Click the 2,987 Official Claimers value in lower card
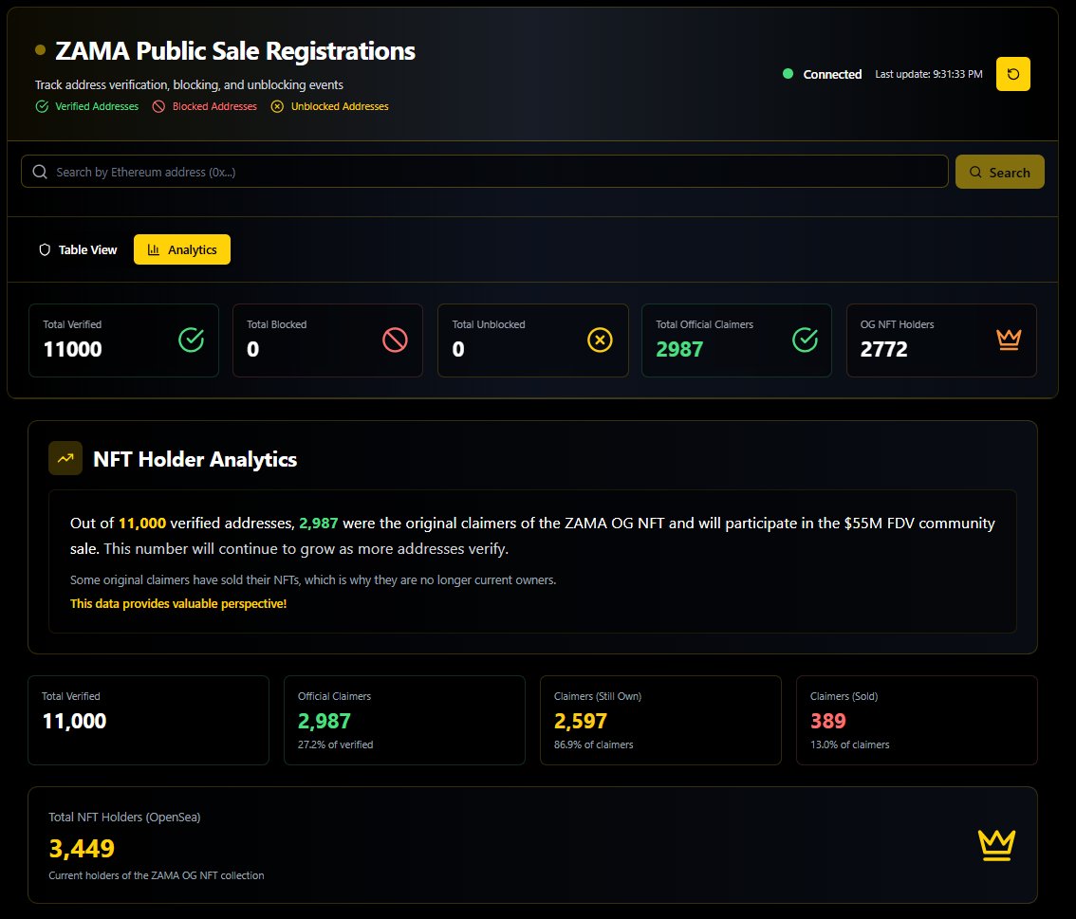Viewport: 1076px width, 919px height. tap(324, 721)
